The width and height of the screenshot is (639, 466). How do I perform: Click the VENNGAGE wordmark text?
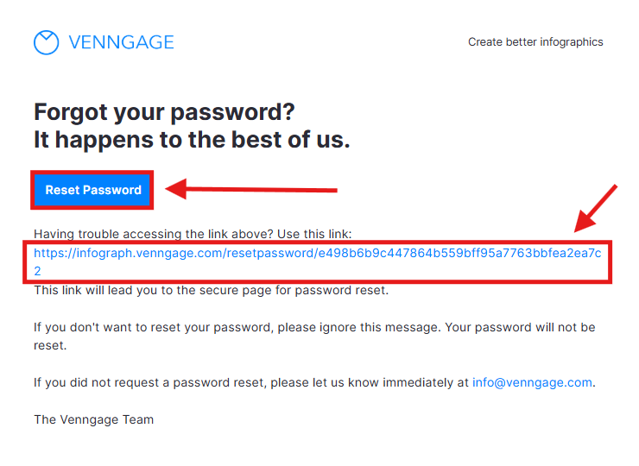pos(120,42)
